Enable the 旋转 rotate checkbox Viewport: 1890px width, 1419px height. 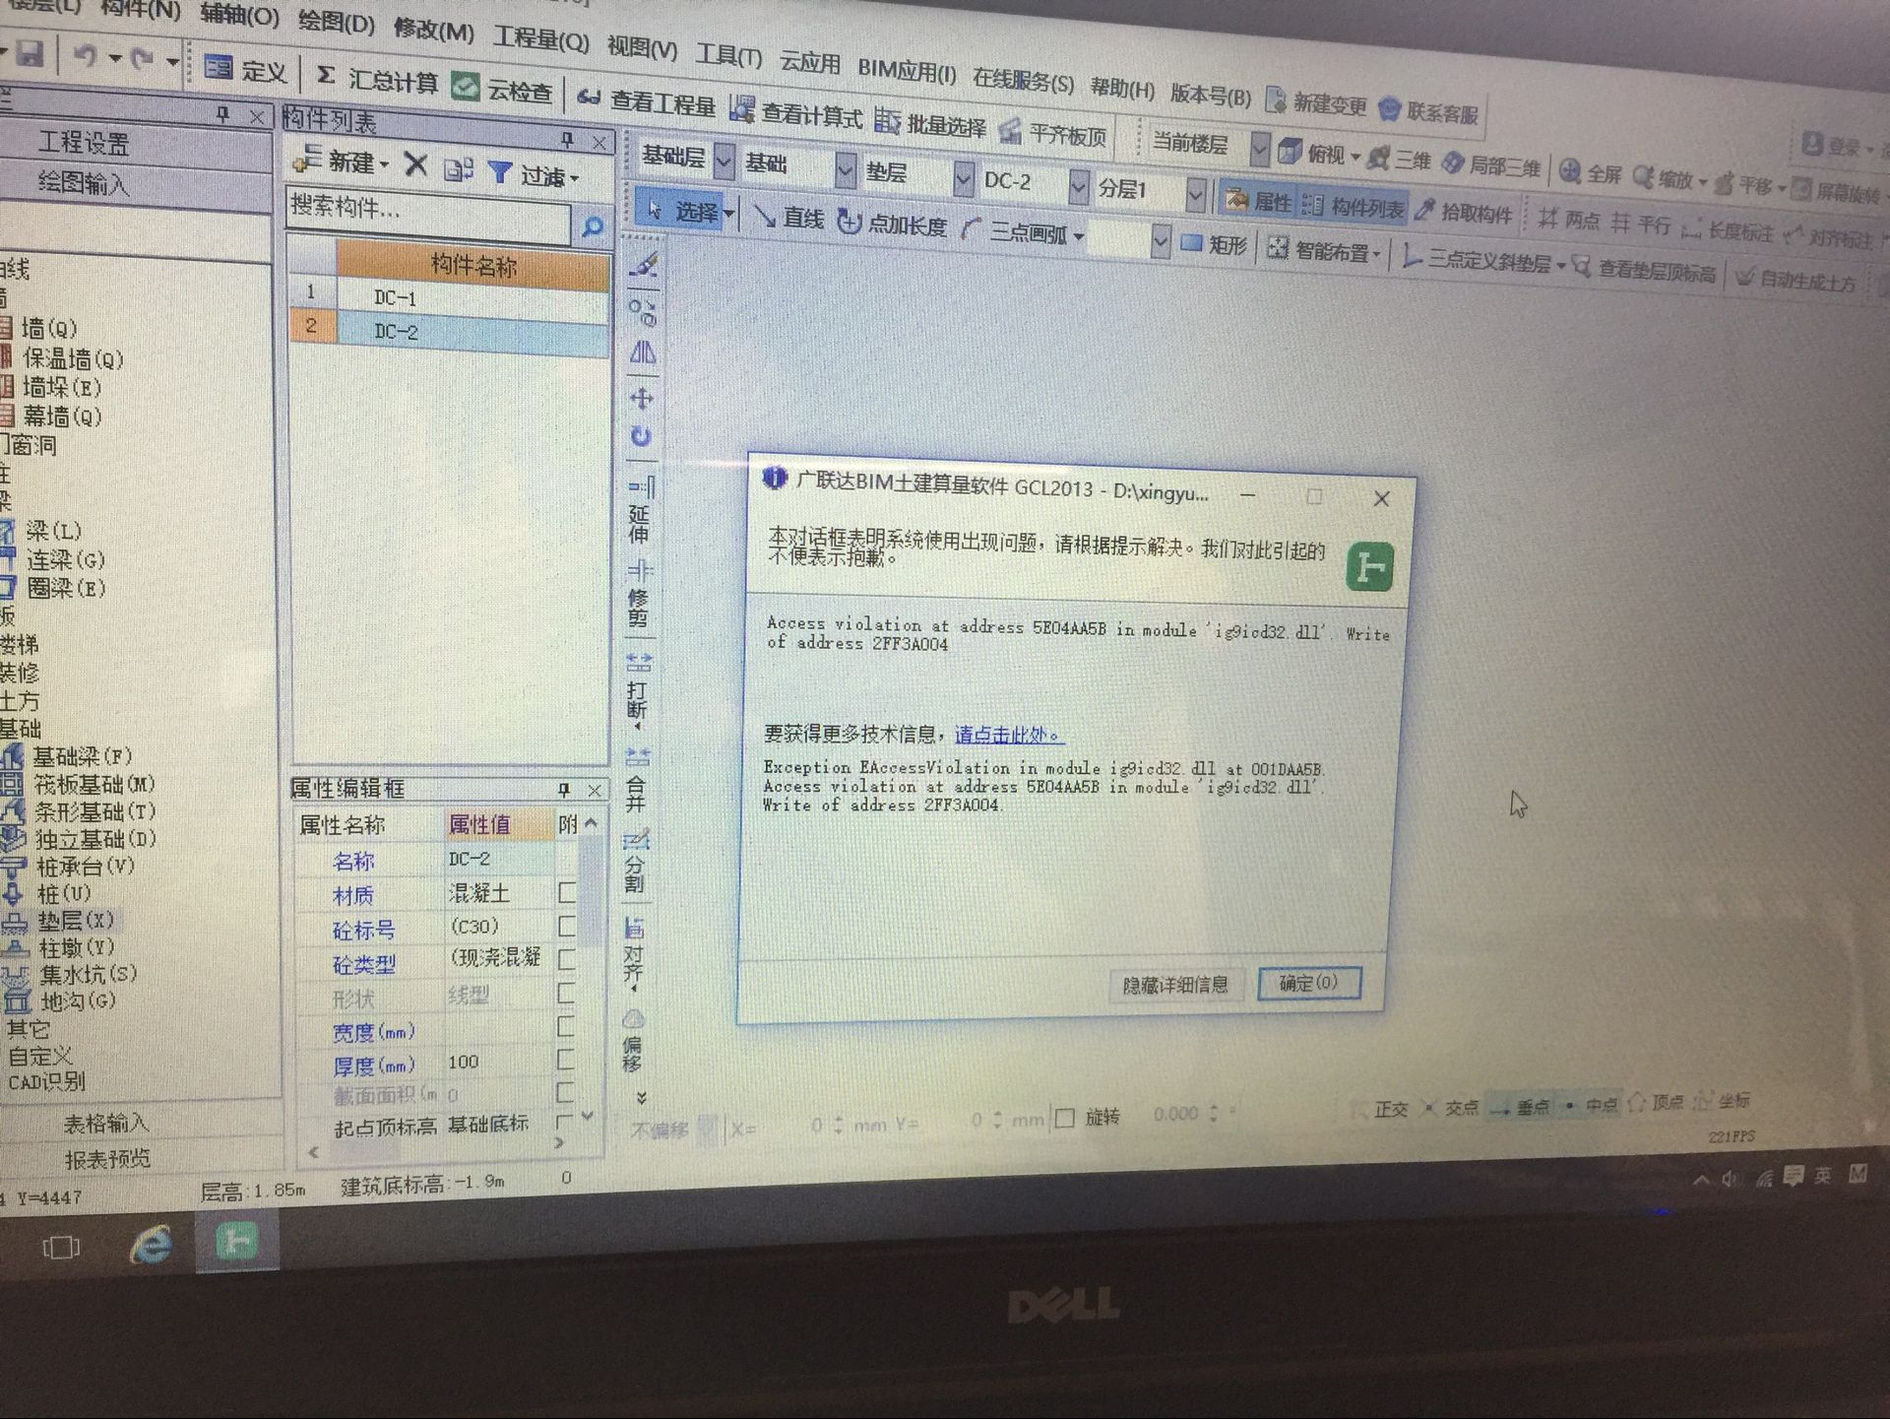[1065, 1119]
